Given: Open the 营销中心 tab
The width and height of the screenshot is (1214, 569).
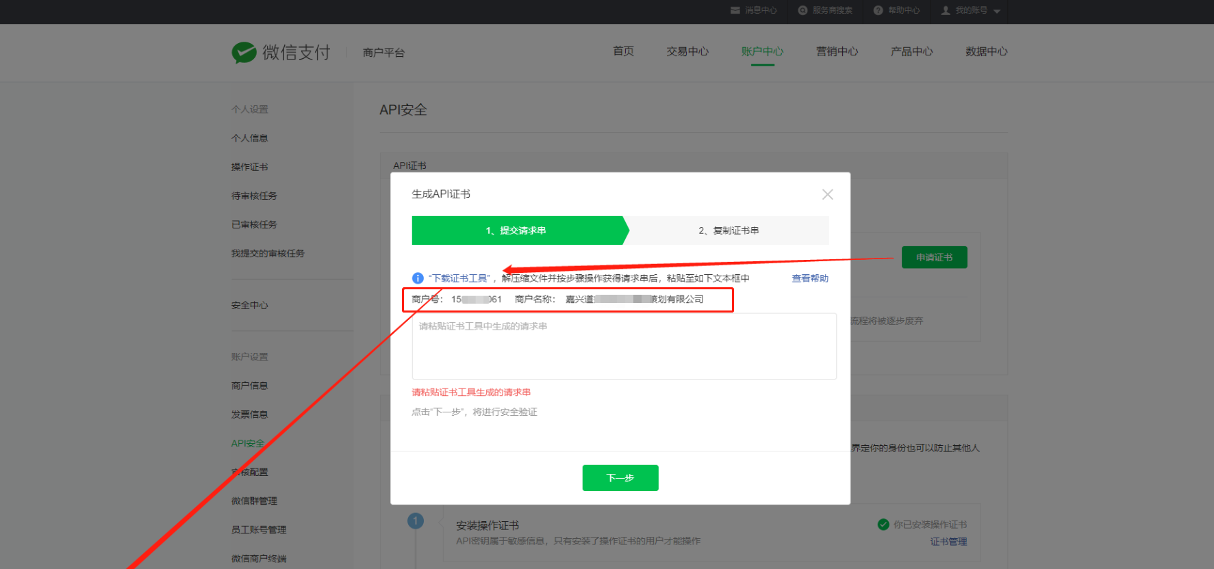Looking at the screenshot, I should pyautogui.click(x=837, y=51).
